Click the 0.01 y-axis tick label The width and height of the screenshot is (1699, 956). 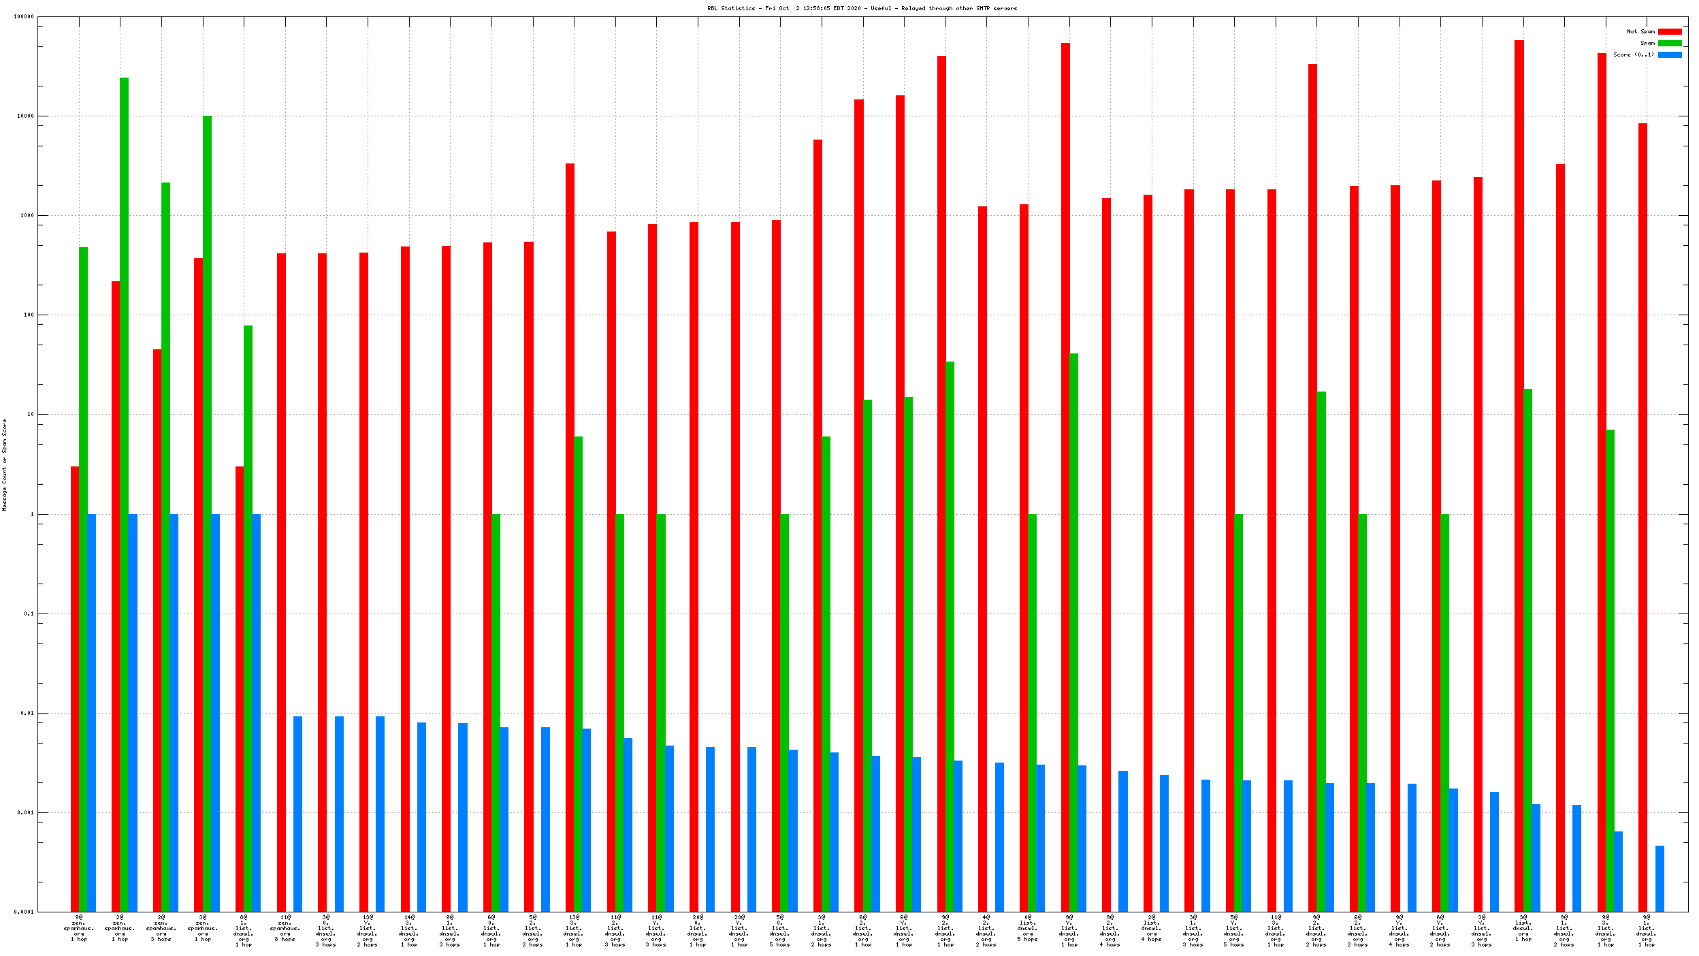[27, 713]
